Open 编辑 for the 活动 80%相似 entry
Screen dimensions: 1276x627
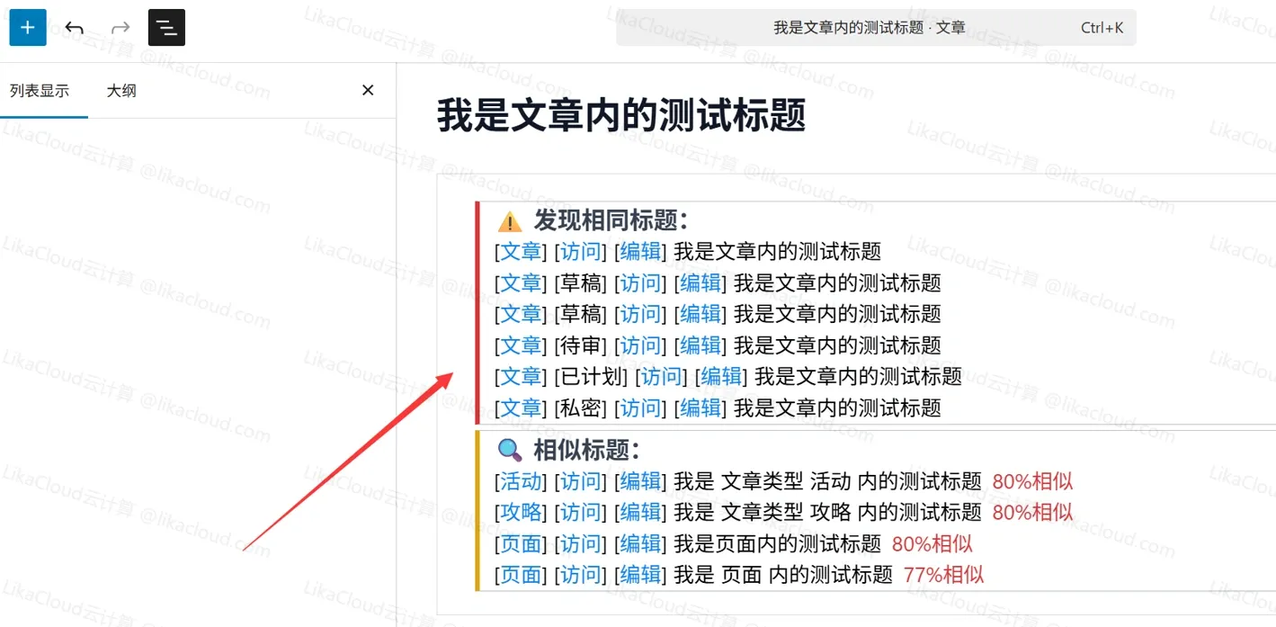click(640, 481)
